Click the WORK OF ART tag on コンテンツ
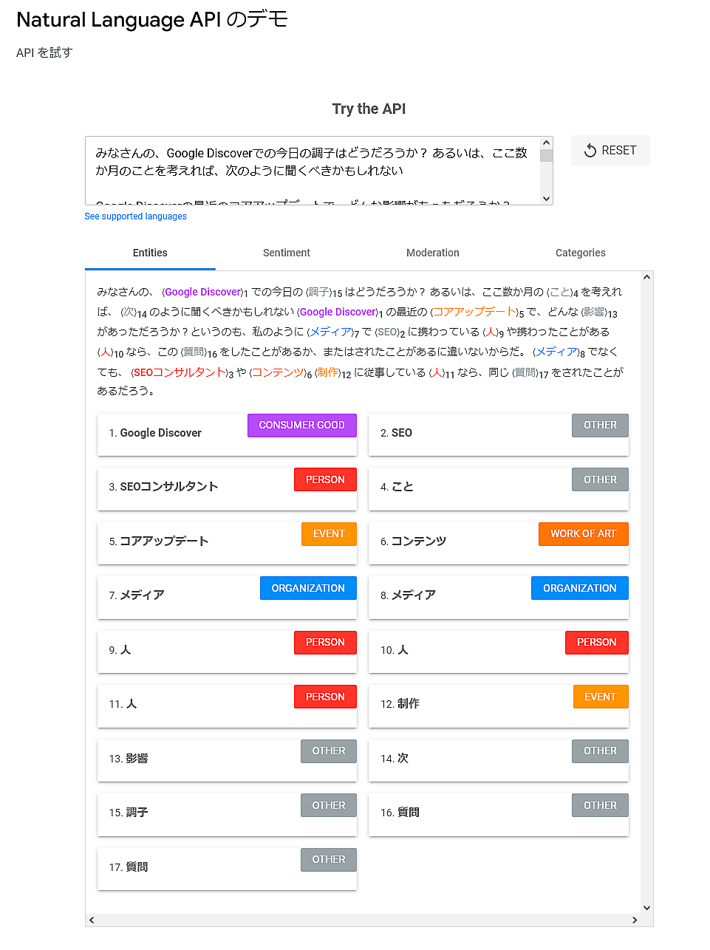 (583, 534)
